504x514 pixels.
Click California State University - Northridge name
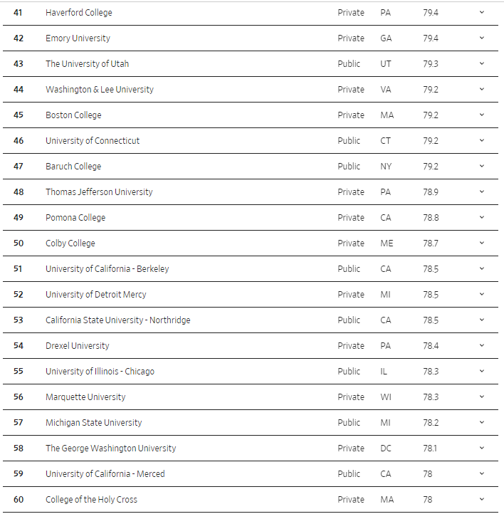tap(117, 320)
